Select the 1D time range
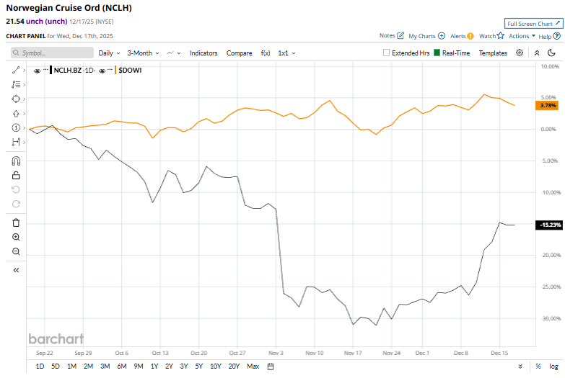This screenshot has width=565, height=378. coord(40,366)
